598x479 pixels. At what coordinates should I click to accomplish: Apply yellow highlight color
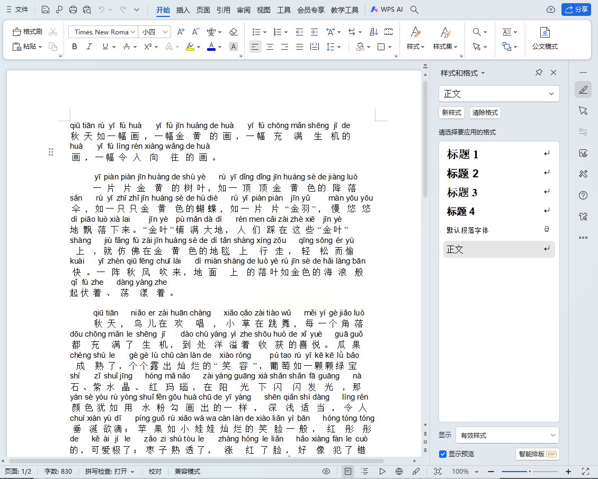coord(190,47)
